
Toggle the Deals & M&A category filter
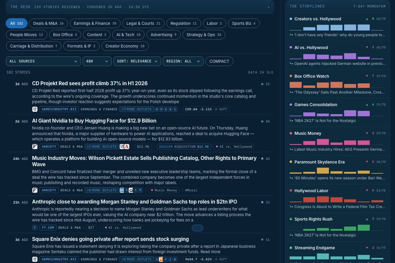tap(48, 23)
